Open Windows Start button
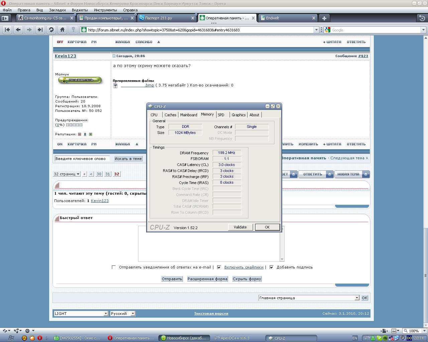Image resolution: width=428 pixels, height=342 pixels. [x=11, y=338]
